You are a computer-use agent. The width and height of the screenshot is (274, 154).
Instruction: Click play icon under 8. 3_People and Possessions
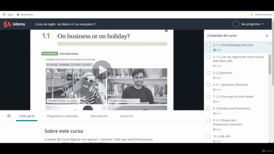pos(214,113)
